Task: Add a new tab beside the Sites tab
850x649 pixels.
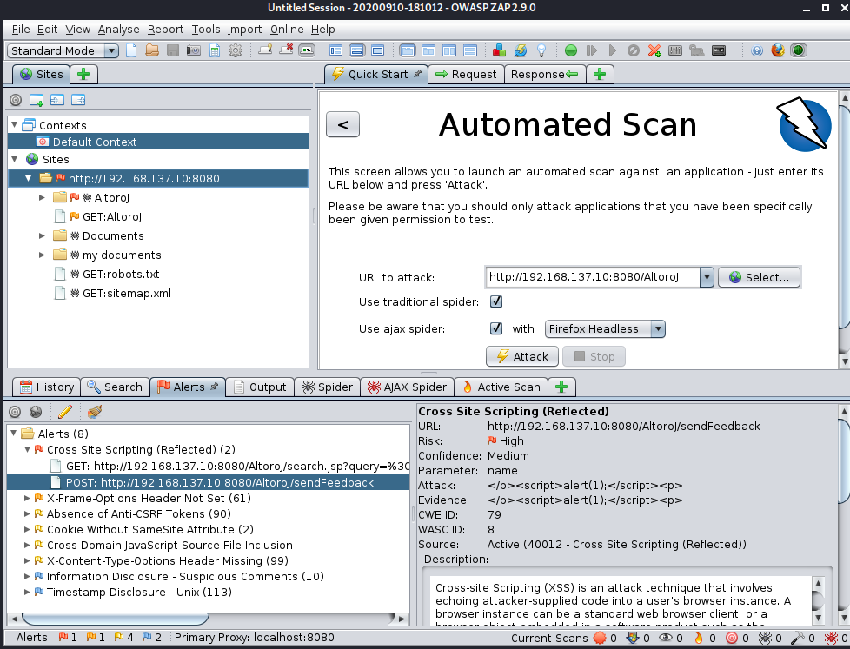Action: [x=83, y=74]
